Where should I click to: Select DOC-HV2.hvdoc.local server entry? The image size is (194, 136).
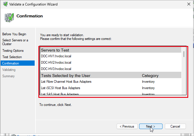click(x=56, y=63)
